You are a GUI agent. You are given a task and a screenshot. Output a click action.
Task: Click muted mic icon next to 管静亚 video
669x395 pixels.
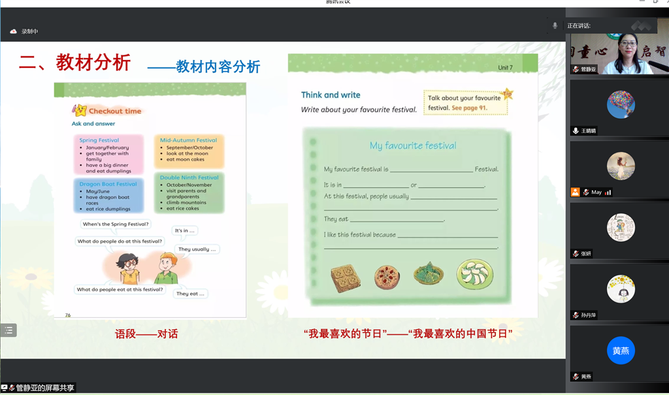click(576, 69)
